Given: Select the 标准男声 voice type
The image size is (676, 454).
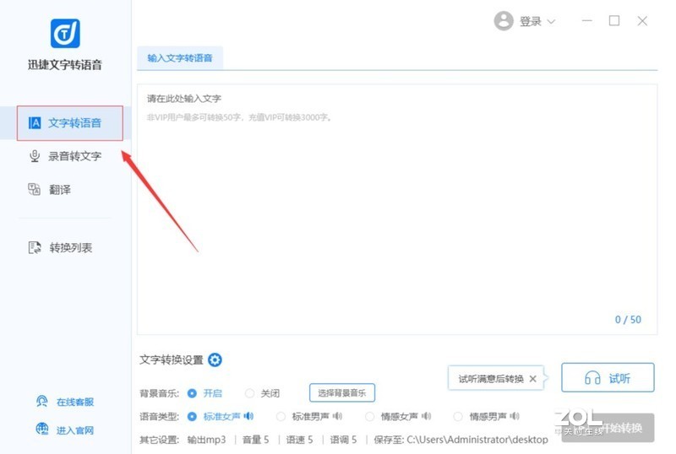Looking at the screenshot, I should pyautogui.click(x=281, y=417).
